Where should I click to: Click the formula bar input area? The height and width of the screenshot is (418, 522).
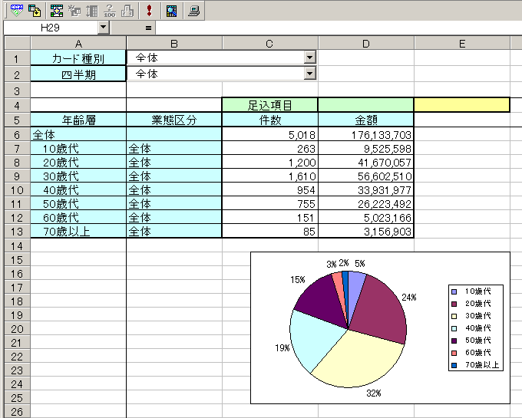pyautogui.click(x=339, y=28)
